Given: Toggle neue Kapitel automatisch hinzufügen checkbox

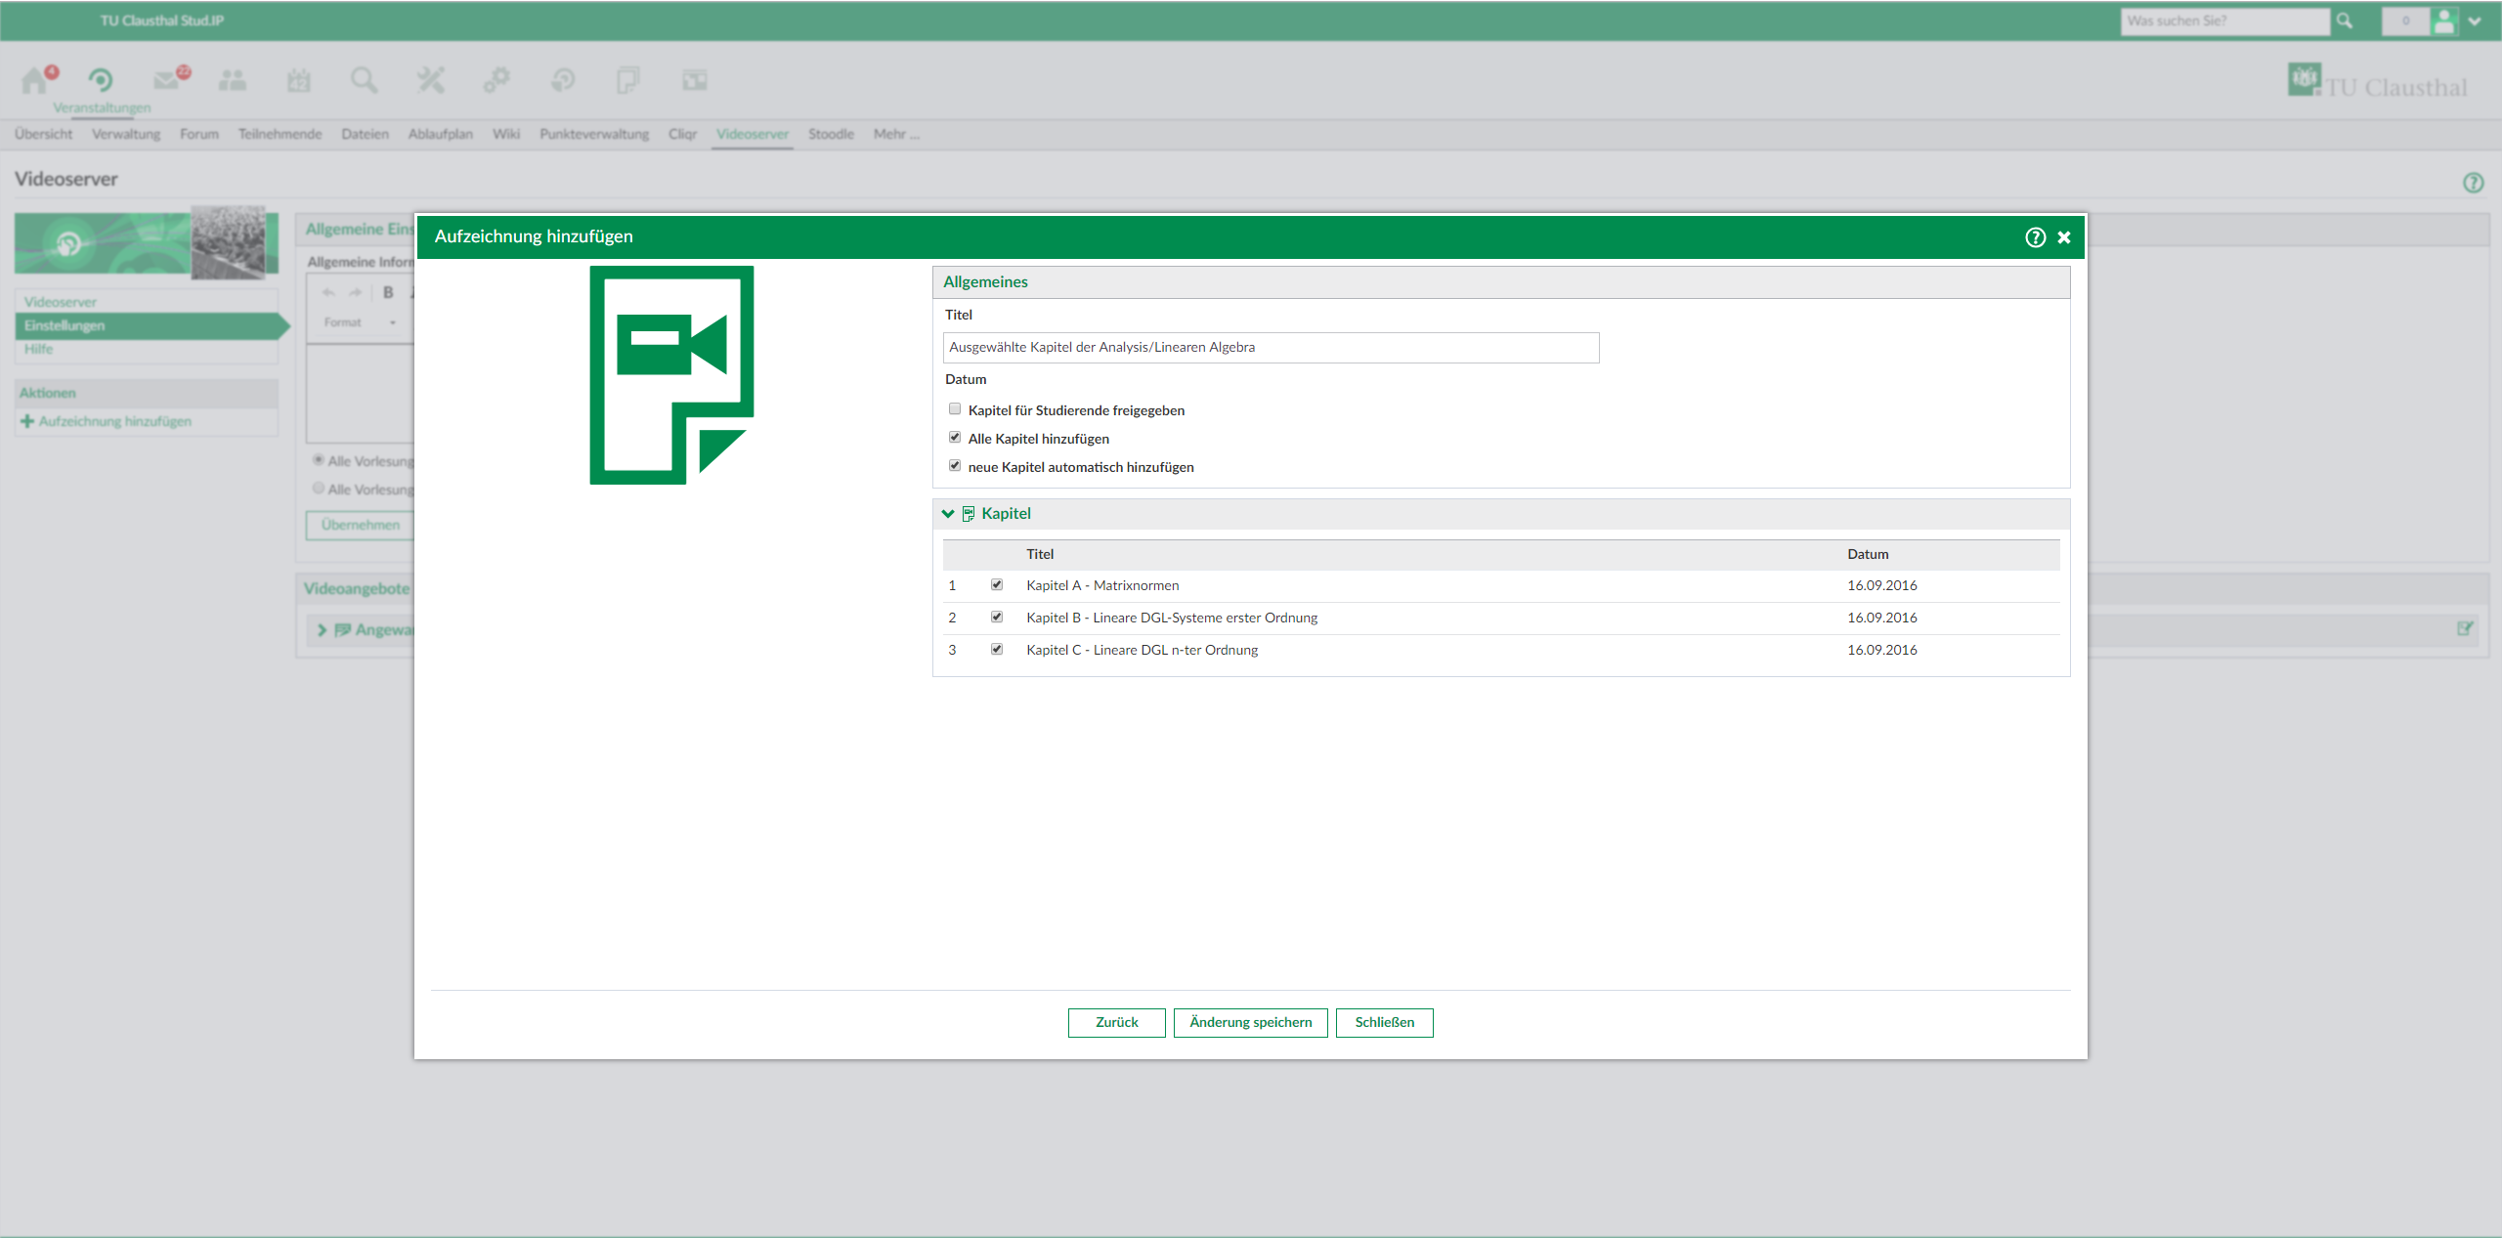Looking at the screenshot, I should coord(955,466).
